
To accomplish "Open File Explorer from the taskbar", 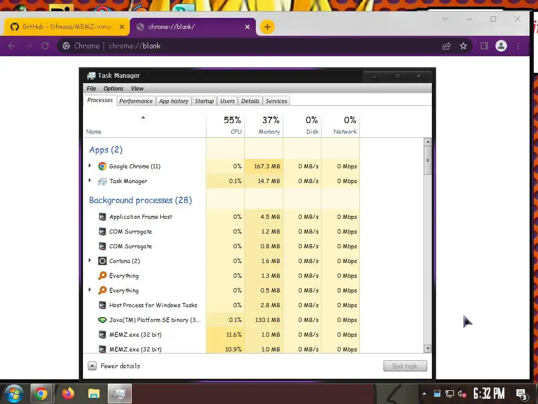I will (x=94, y=393).
